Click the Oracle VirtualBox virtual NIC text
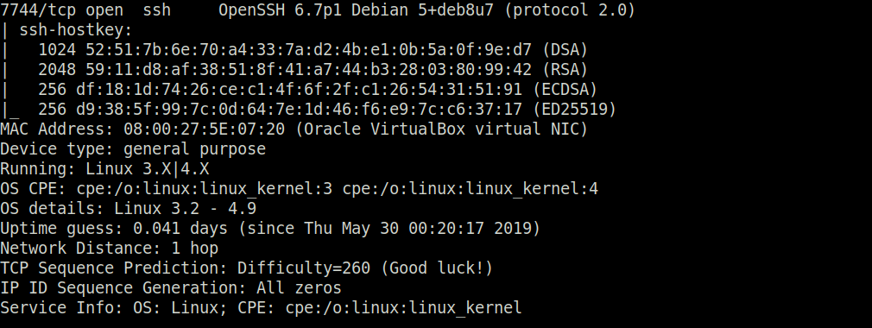The width and height of the screenshot is (872, 328). pos(442,129)
